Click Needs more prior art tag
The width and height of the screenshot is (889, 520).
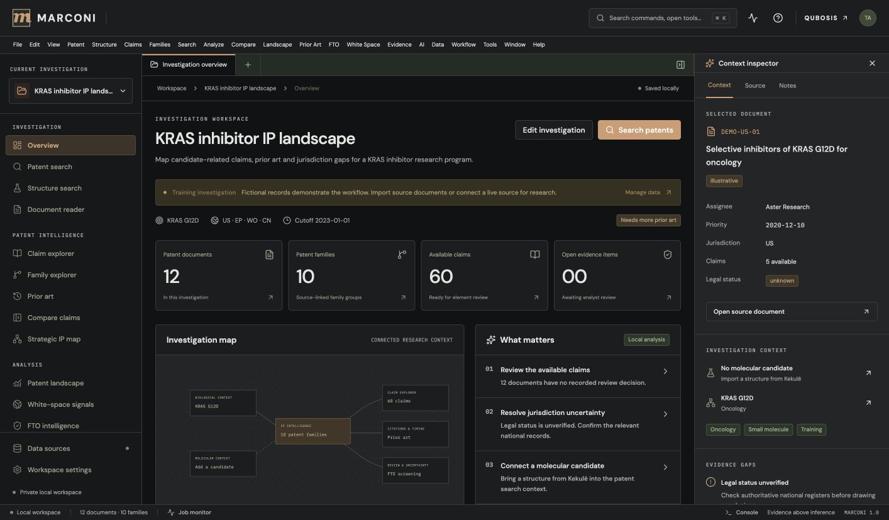coord(648,221)
